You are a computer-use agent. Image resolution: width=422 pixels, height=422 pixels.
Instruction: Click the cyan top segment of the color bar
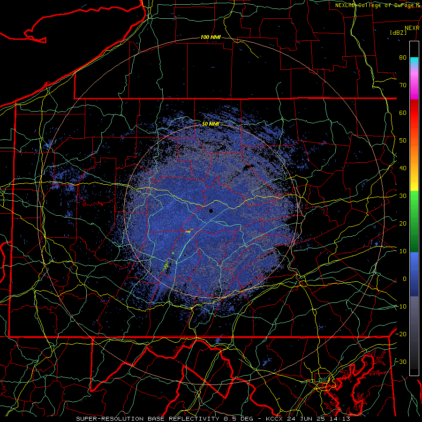click(414, 62)
